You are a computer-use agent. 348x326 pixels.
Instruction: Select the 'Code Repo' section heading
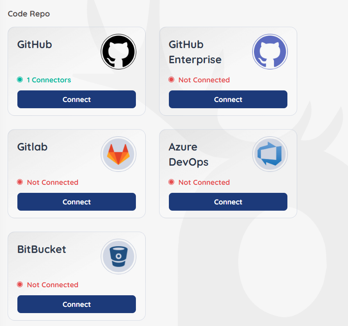point(29,14)
